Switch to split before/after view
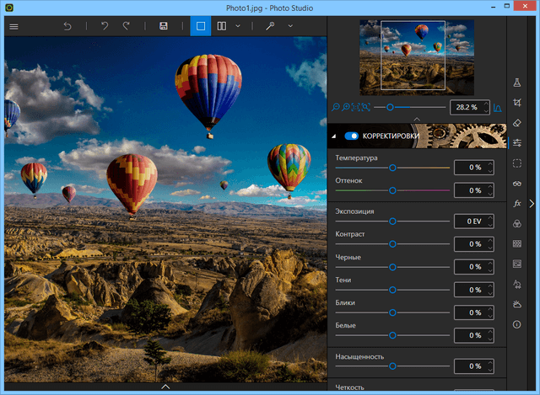Screen dimensions: 540x395 coord(221,26)
